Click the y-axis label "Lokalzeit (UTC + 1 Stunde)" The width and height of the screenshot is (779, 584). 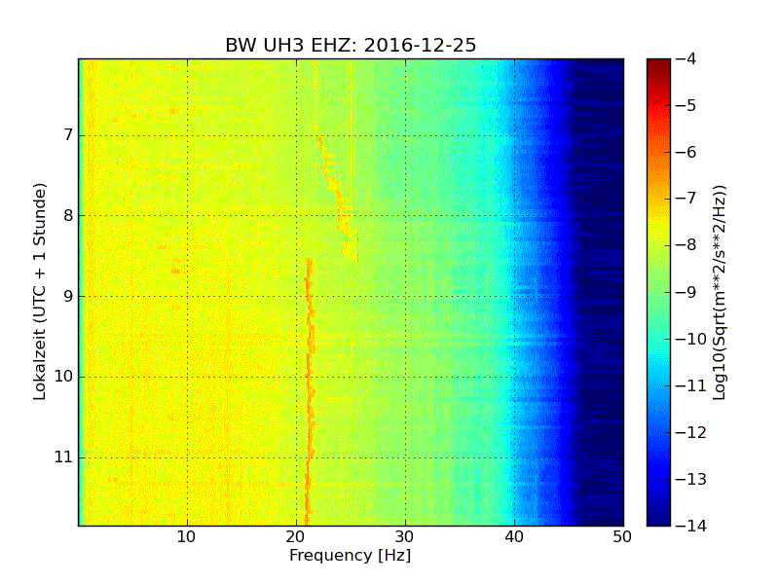point(40,292)
